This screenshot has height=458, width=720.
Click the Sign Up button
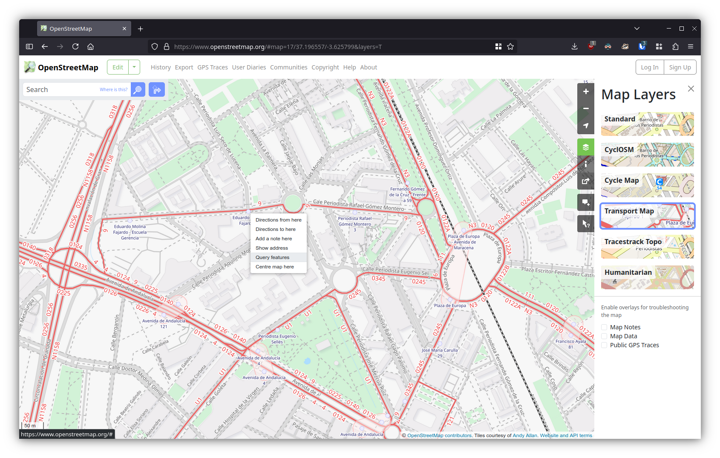point(680,67)
